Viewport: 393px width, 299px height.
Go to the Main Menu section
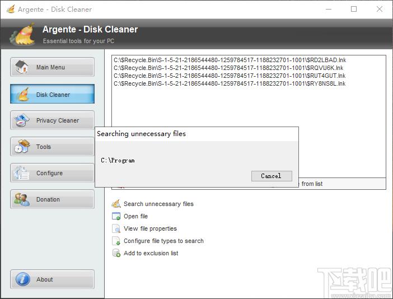tap(53, 67)
